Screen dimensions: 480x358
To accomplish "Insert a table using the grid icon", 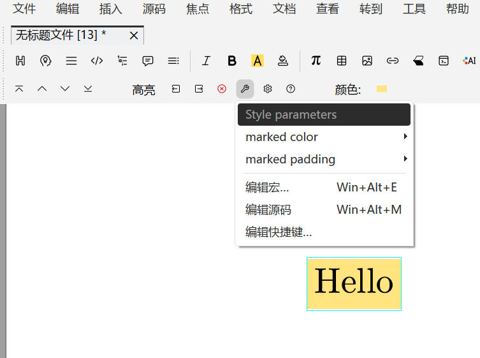I will tap(342, 61).
